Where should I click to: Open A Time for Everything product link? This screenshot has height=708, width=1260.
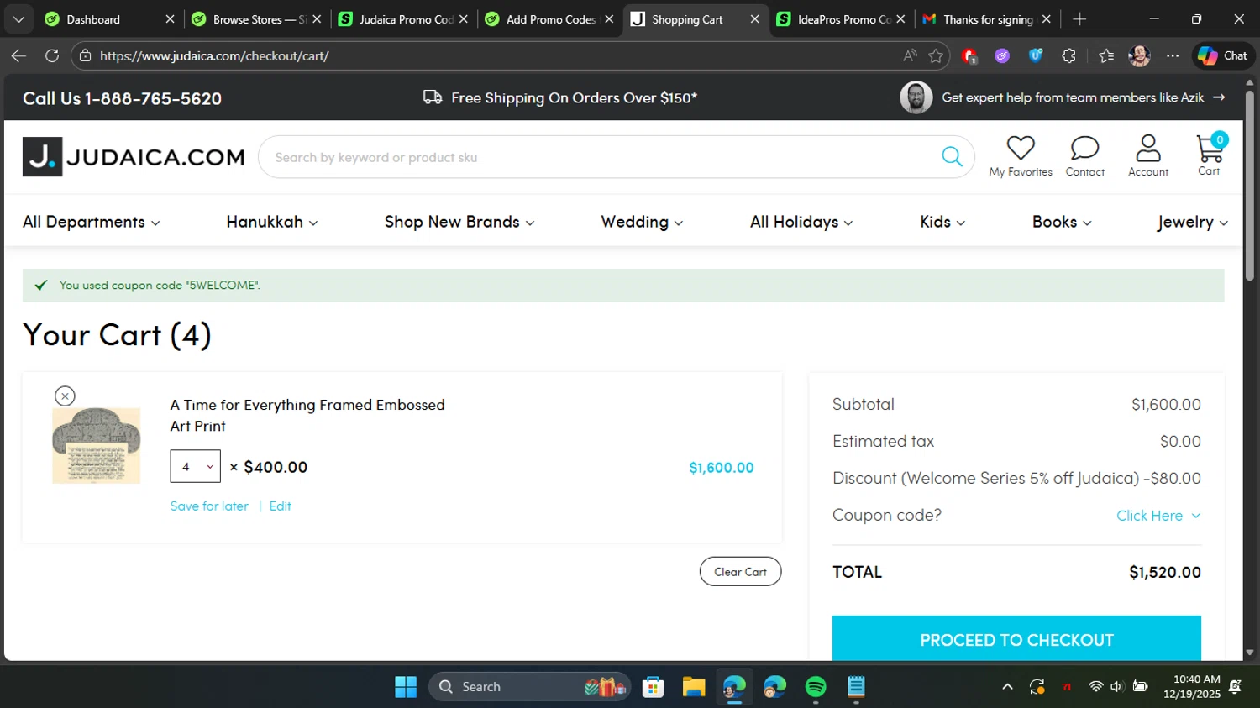click(x=307, y=415)
